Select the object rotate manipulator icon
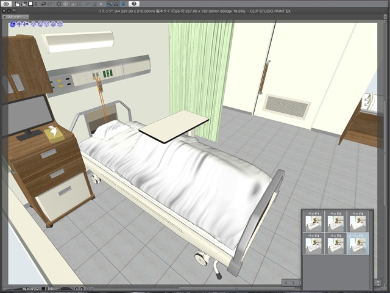 [x=40, y=24]
